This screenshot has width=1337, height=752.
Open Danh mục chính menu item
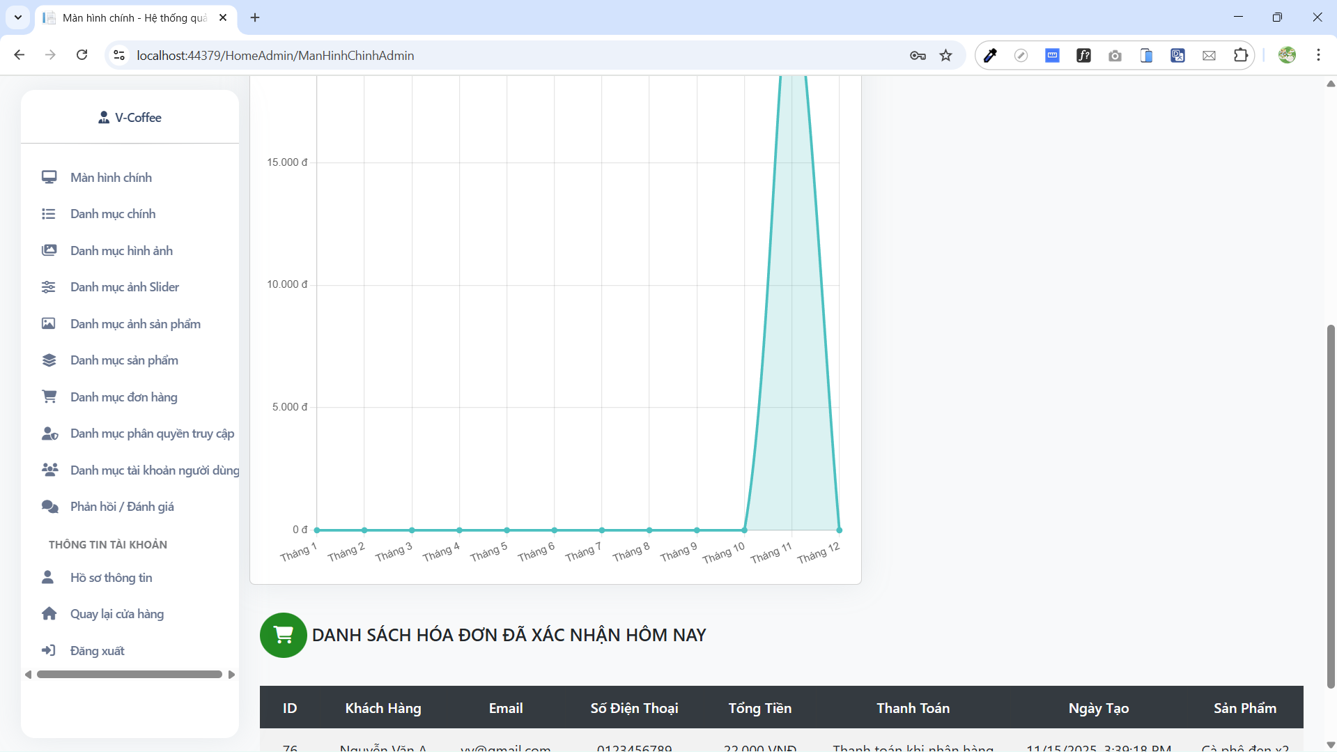pos(113,214)
